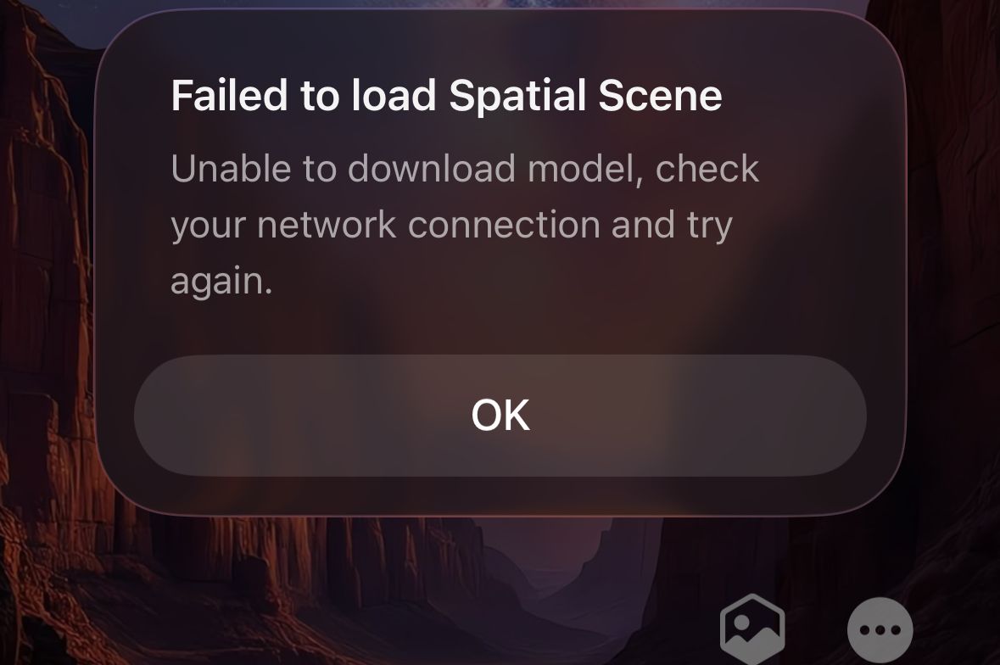The height and width of the screenshot is (665, 1000).
Task: Click the "network connection" phrase in the message
Action: click(x=428, y=225)
